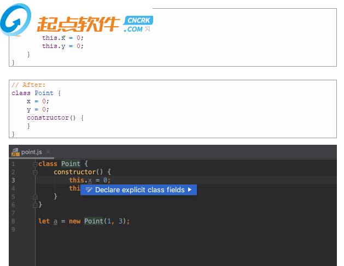
Task: Click the CNCRK.COM badge
Action: click(137, 25)
